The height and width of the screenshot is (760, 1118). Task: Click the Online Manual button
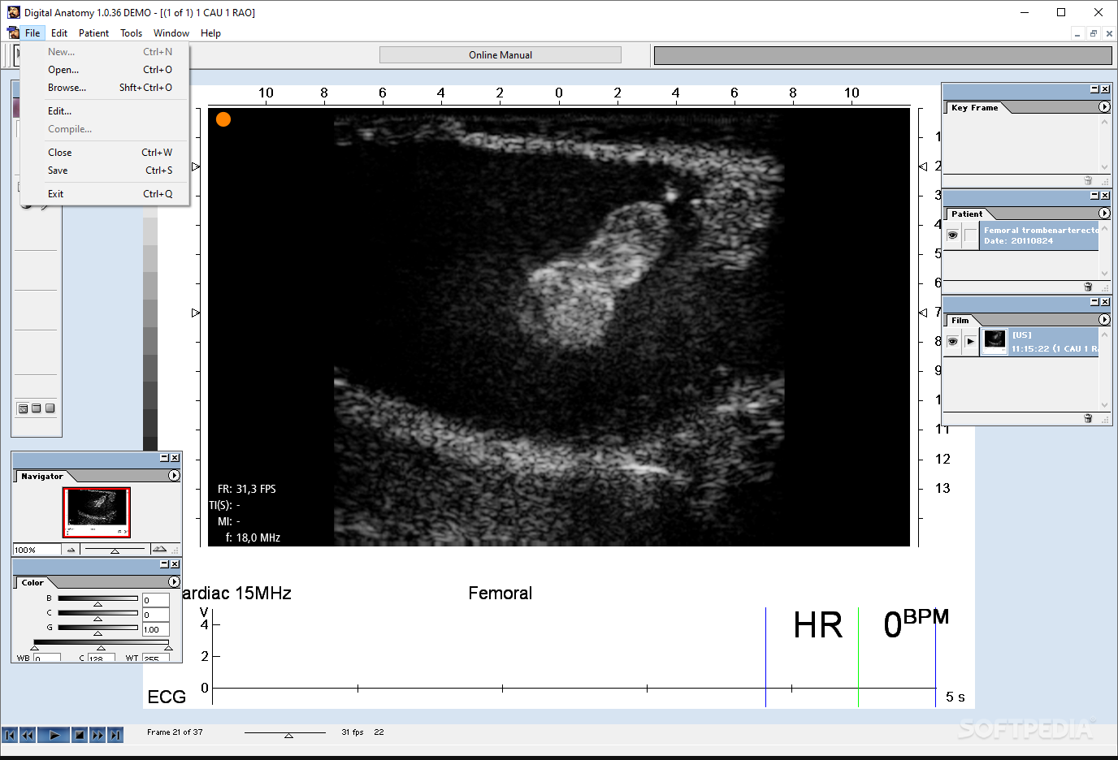coord(500,55)
